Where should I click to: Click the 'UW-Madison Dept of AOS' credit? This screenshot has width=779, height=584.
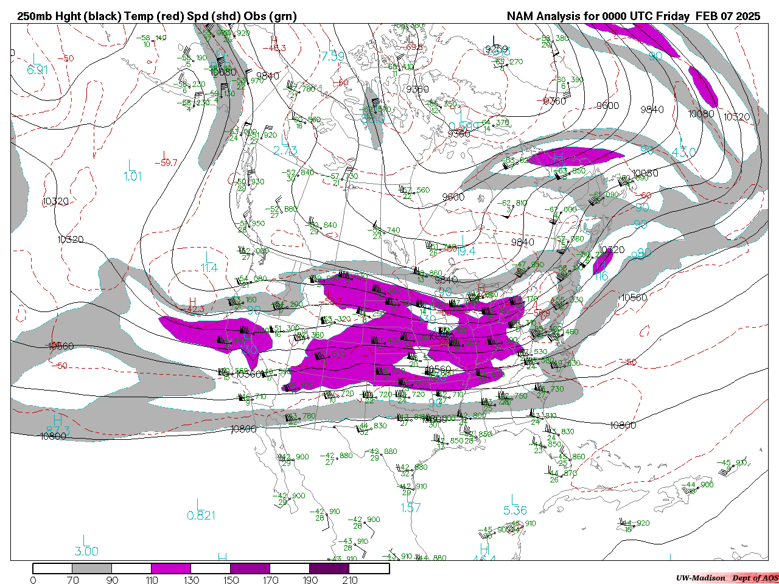(727, 578)
